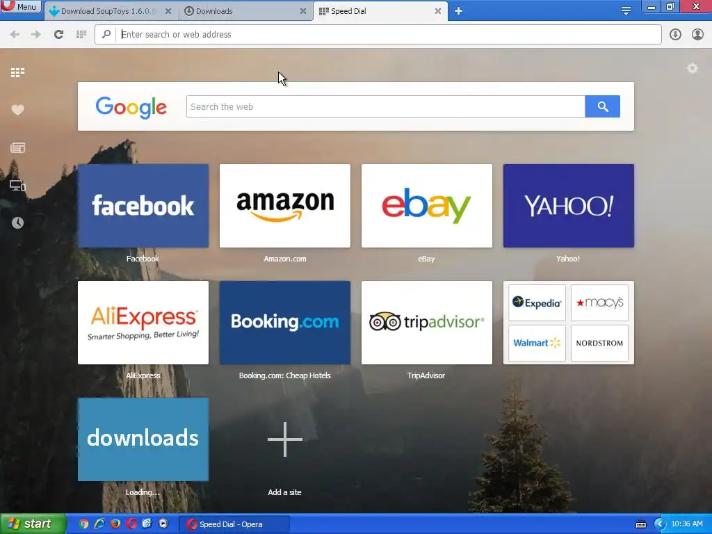Switch to the Downloads tab
The width and height of the screenshot is (712, 534).
[x=245, y=11]
